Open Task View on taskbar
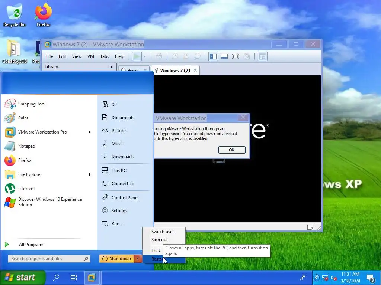The image size is (381, 285). [x=74, y=278]
